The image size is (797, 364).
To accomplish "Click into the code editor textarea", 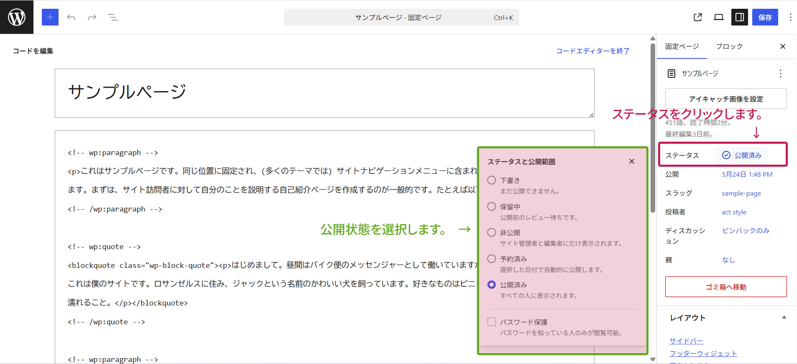I will (x=325, y=247).
